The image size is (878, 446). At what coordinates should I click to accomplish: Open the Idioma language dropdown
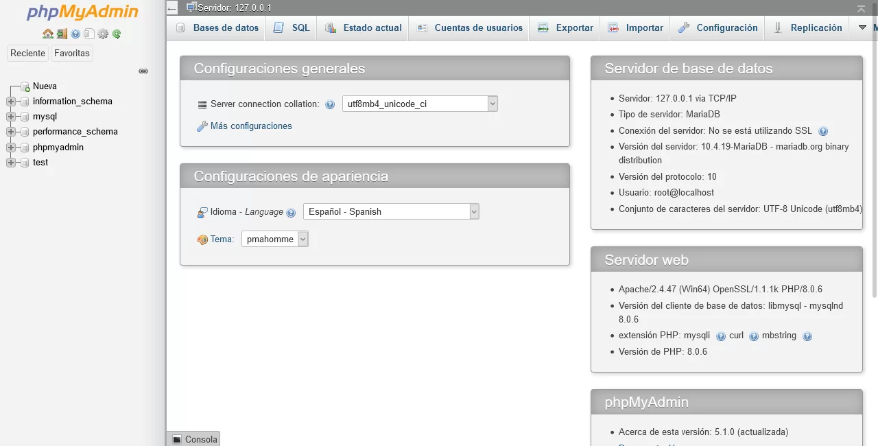tap(391, 211)
